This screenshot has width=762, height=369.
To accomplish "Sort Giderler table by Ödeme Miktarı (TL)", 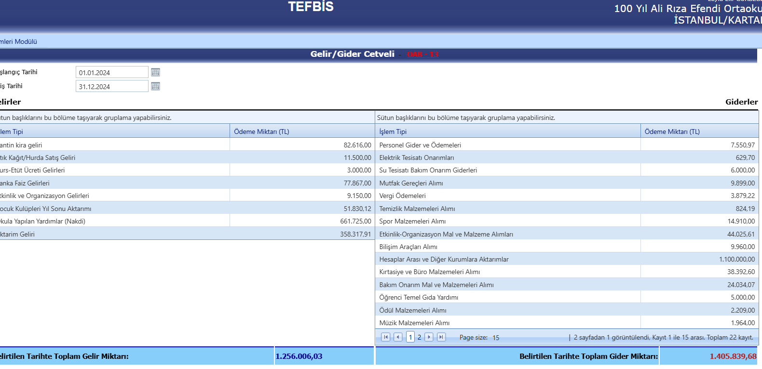I will tap(672, 132).
